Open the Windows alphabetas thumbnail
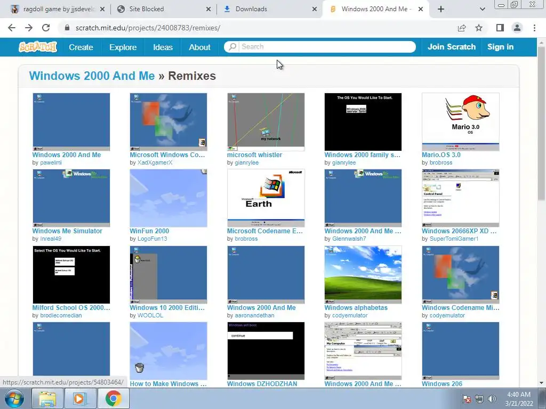This screenshot has height=409, width=546. click(363, 274)
